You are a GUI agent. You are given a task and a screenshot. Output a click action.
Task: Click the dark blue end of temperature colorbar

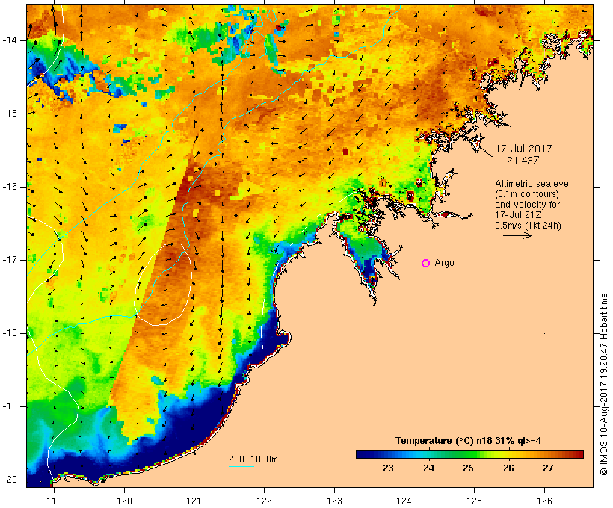362,454
